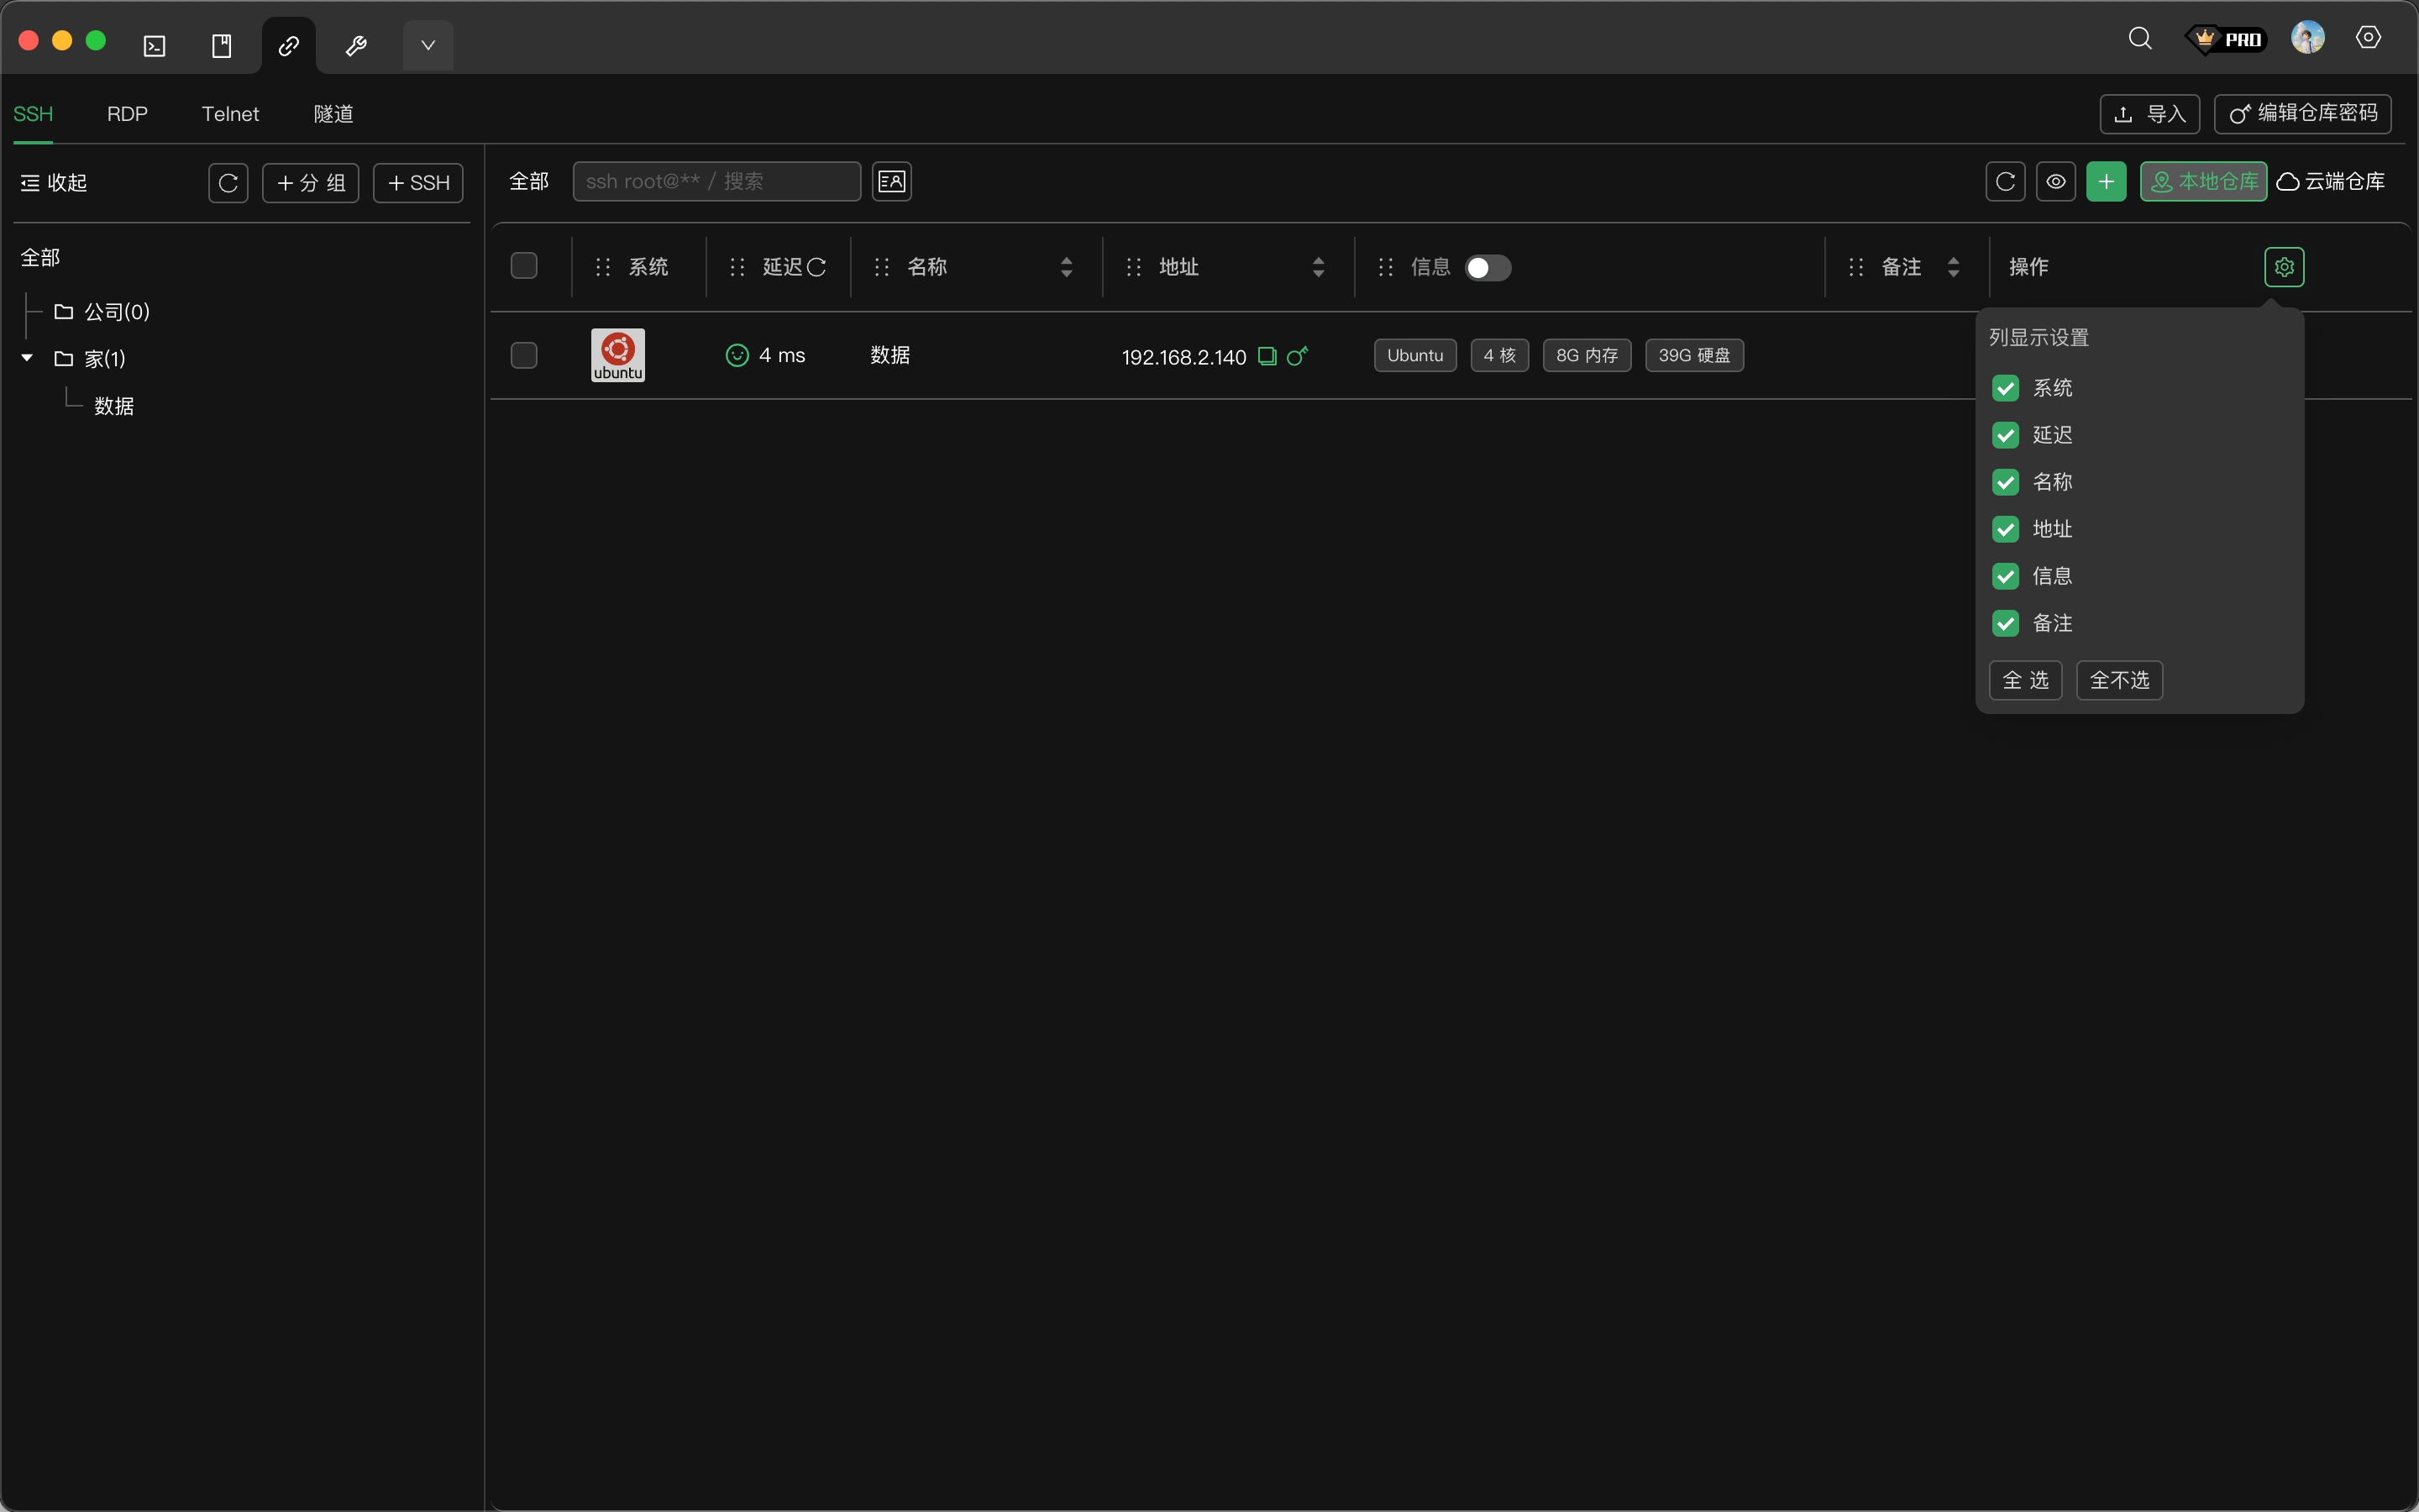The height and width of the screenshot is (1512, 2419).
Task: Click the green plus add button
Action: click(2105, 182)
